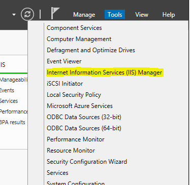Open Local Security Policy
This screenshot has width=190, height=185.
pos(74,95)
